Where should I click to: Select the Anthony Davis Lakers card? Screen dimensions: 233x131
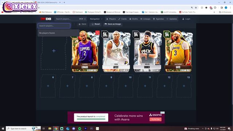(178, 51)
